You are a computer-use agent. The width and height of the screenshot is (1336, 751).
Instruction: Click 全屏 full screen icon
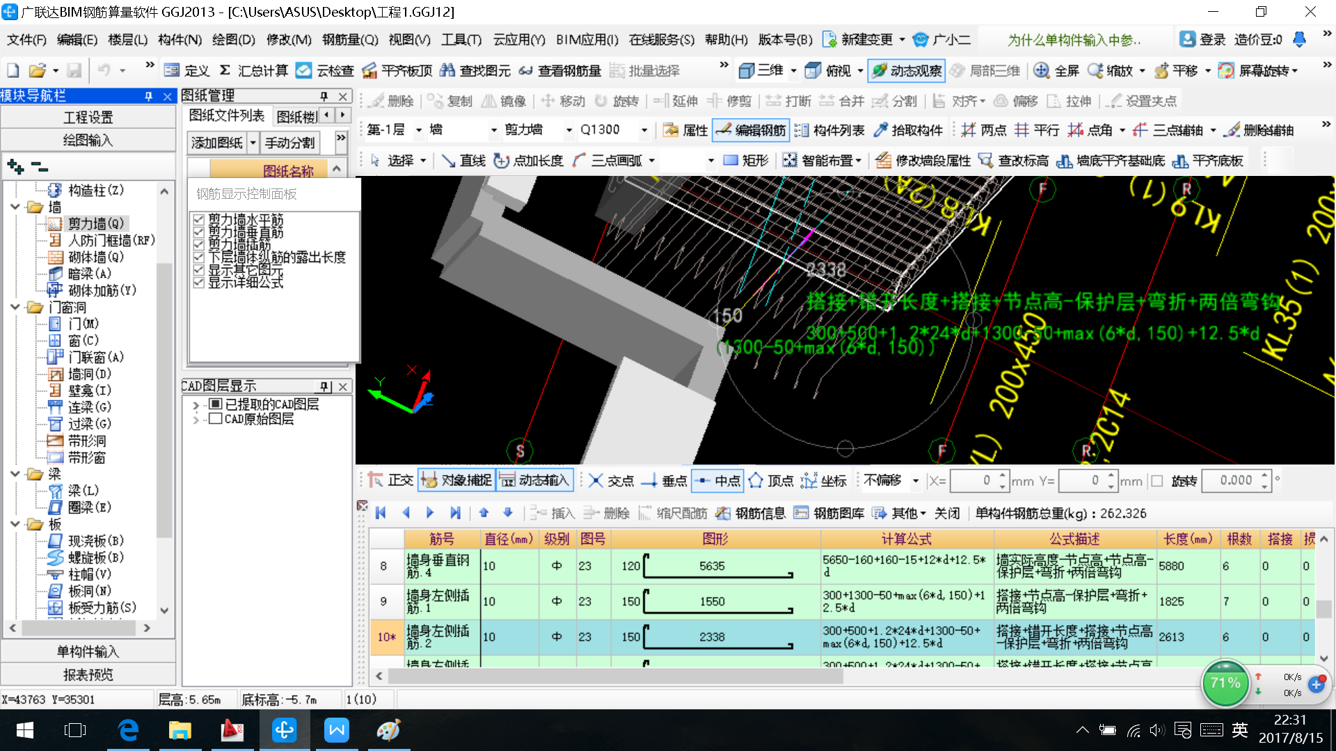point(1056,70)
